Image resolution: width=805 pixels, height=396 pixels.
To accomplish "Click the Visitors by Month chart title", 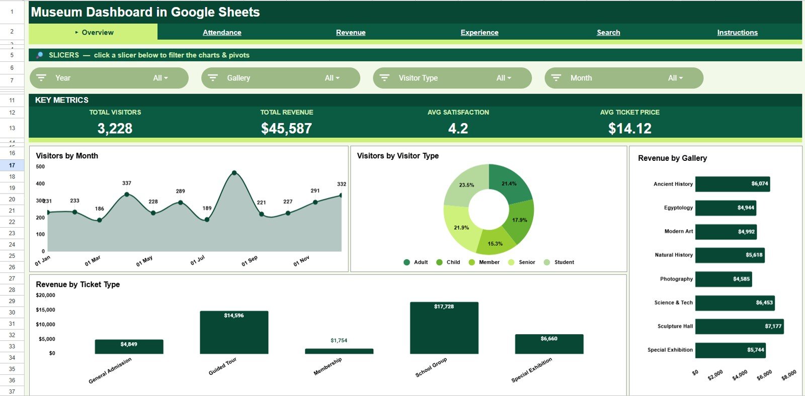I will (x=67, y=156).
